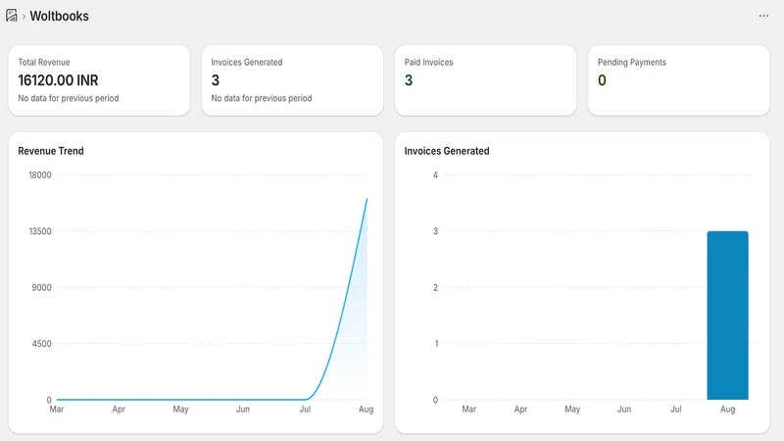The width and height of the screenshot is (784, 441).
Task: Click the 18000 gridline label in Revenue Trend
Action: (40, 175)
